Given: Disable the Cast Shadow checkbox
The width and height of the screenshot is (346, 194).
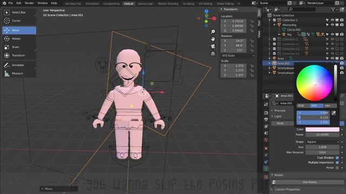Looking at the screenshot, I should pos(337,158).
